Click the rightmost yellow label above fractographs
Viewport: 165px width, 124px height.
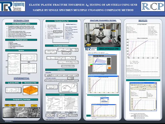(34, 105)
